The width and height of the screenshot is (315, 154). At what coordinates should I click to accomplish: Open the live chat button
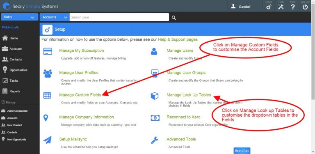point(242,151)
